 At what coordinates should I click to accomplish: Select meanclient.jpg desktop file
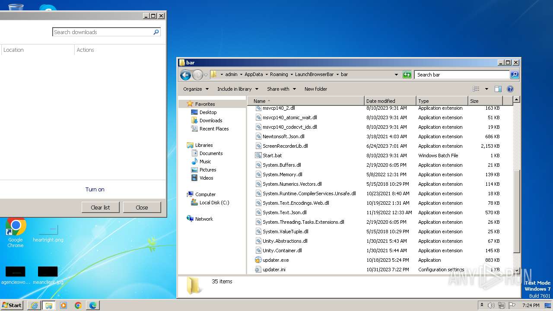click(48, 276)
